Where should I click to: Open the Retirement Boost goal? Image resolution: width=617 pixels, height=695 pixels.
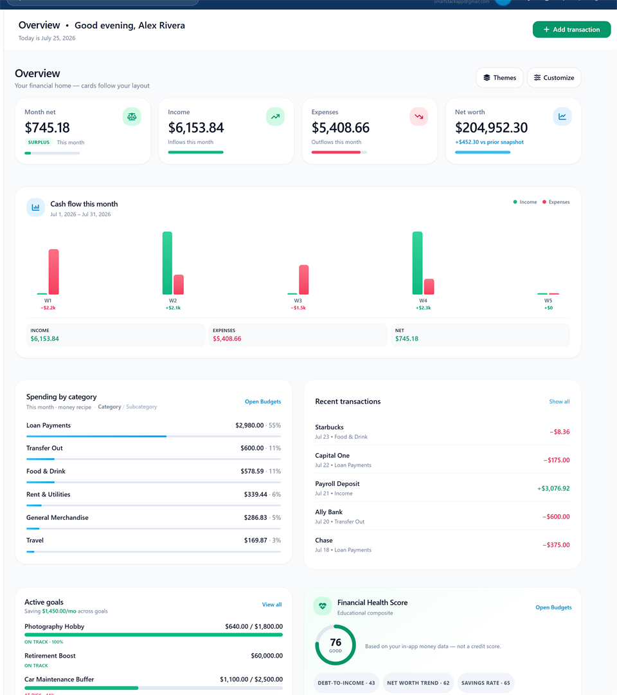(x=154, y=660)
